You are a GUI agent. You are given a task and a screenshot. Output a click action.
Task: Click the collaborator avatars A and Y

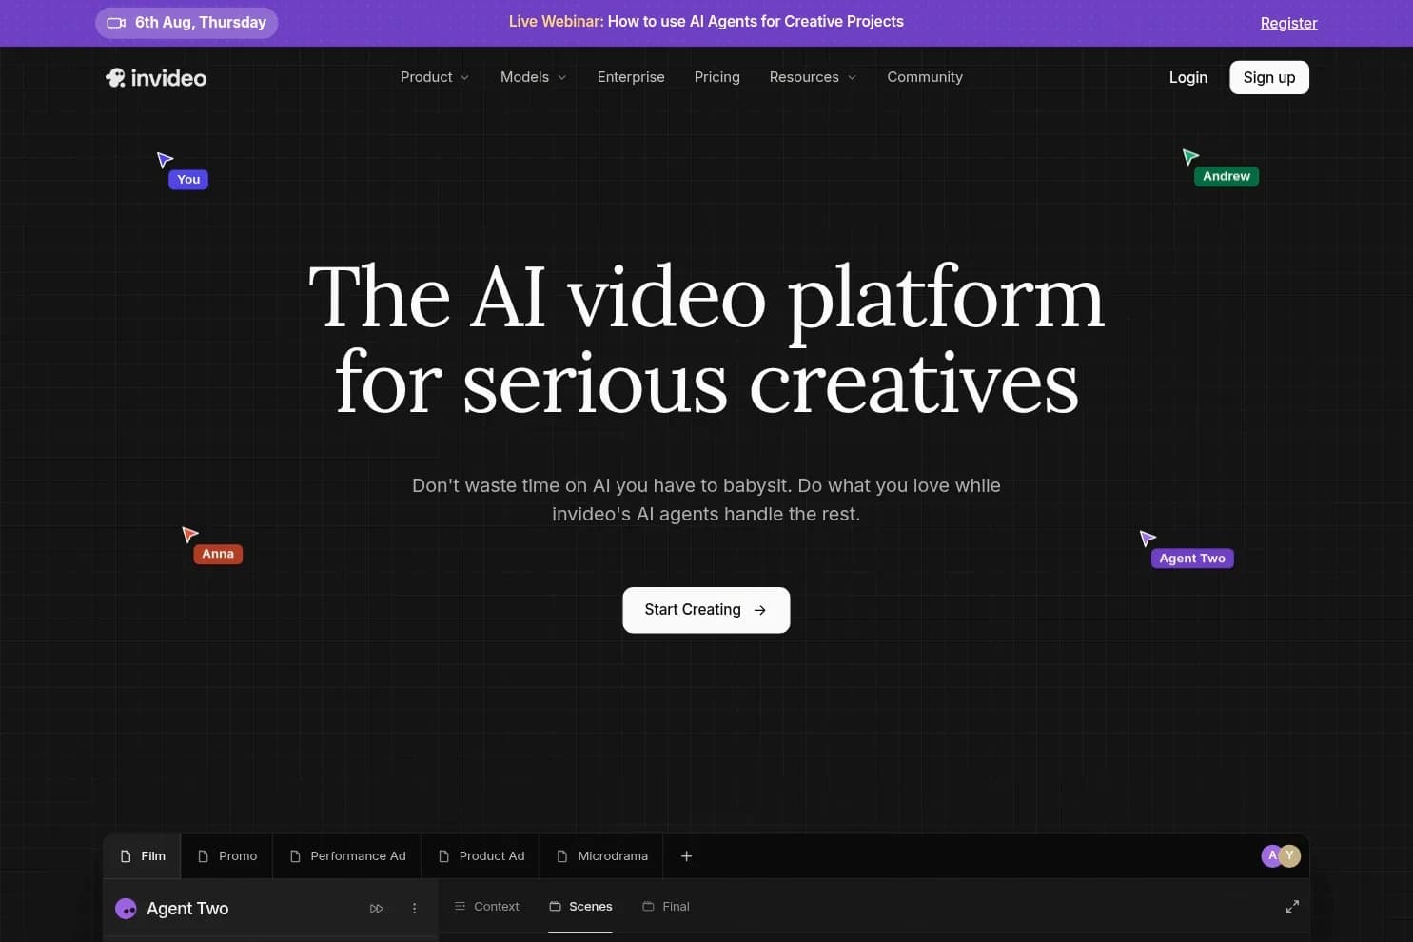pyautogui.click(x=1281, y=855)
